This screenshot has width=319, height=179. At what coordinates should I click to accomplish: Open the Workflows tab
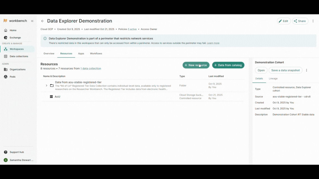[x=96, y=54]
